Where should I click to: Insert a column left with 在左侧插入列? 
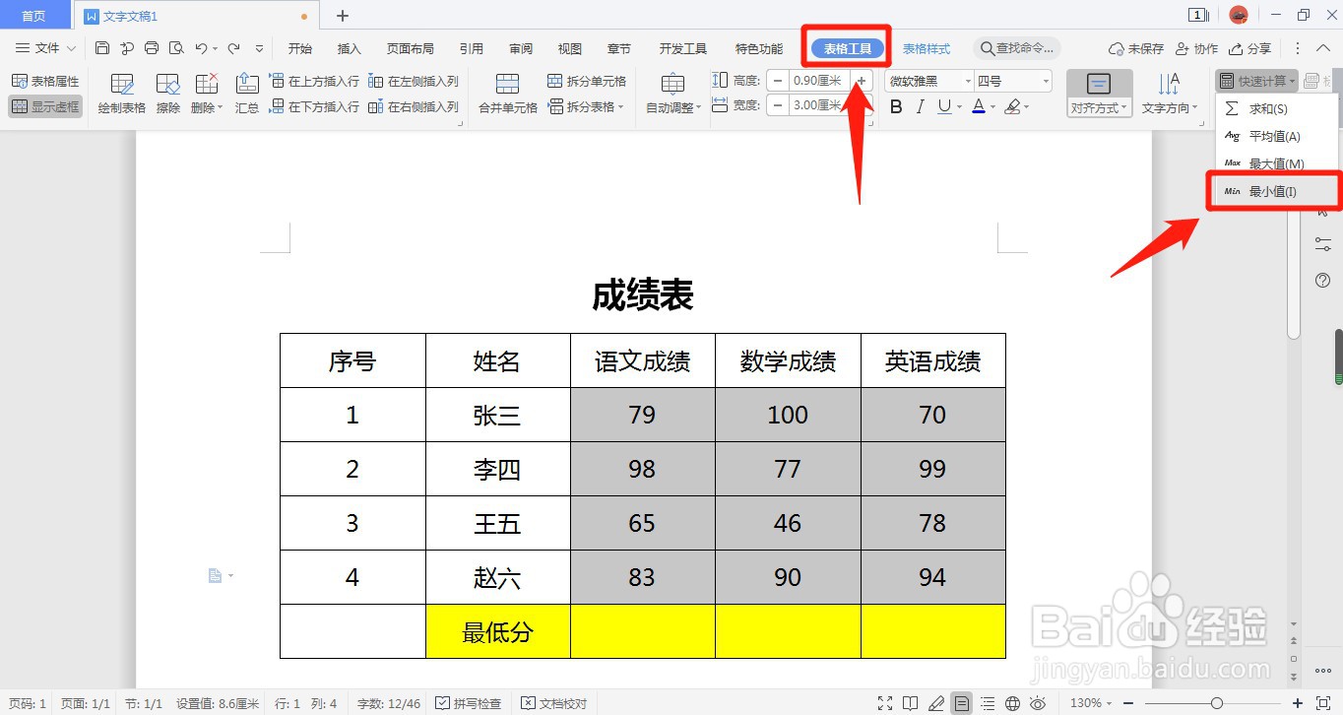coord(414,81)
